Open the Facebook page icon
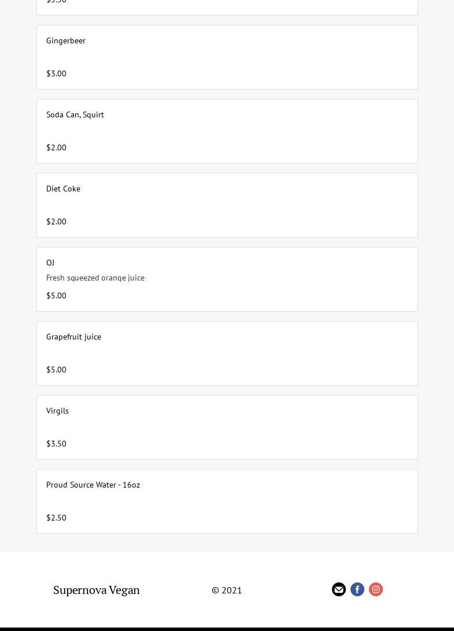This screenshot has height=631, width=454. (357, 589)
